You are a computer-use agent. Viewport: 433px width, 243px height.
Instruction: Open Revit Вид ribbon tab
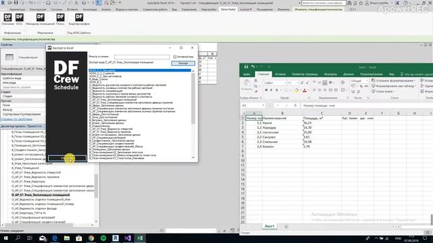coord(175,9)
